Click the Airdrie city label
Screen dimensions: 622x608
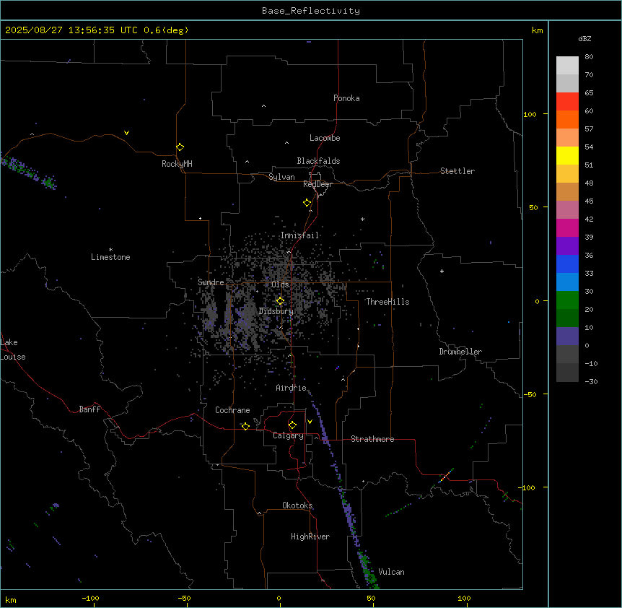click(x=292, y=388)
